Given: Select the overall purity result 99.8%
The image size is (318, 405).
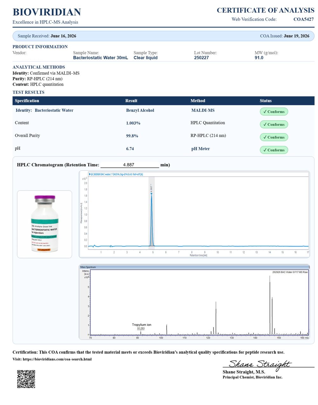Looking at the screenshot, I should click(132, 136).
